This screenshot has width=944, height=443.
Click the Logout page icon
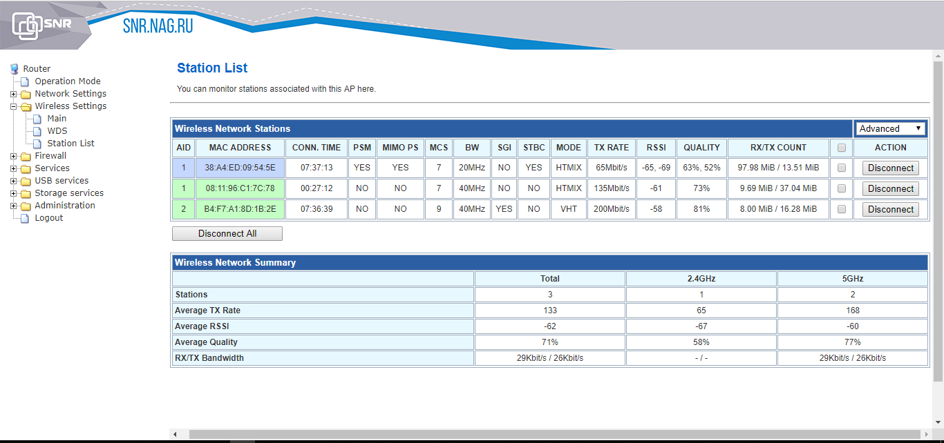point(25,218)
